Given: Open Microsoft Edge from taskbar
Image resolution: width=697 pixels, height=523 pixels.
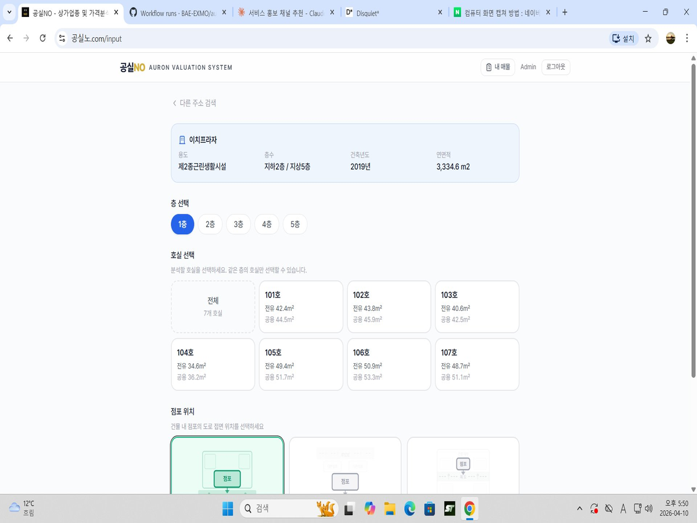Looking at the screenshot, I should click(x=409, y=509).
